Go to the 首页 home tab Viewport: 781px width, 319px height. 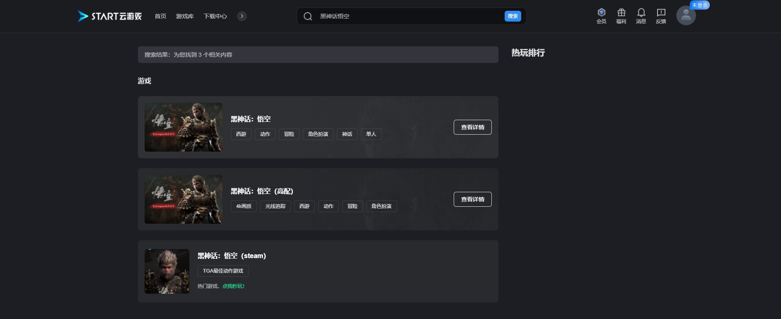[160, 16]
